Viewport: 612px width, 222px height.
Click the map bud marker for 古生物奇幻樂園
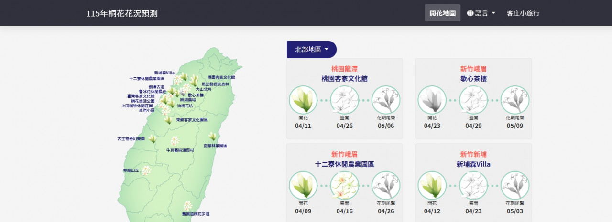coord(153,139)
